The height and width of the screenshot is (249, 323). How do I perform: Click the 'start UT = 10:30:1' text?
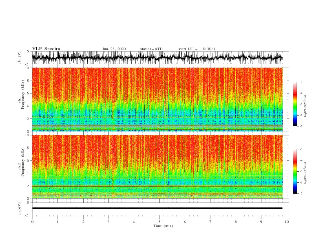coord(197,49)
